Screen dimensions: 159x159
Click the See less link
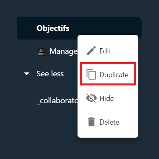click(x=50, y=74)
